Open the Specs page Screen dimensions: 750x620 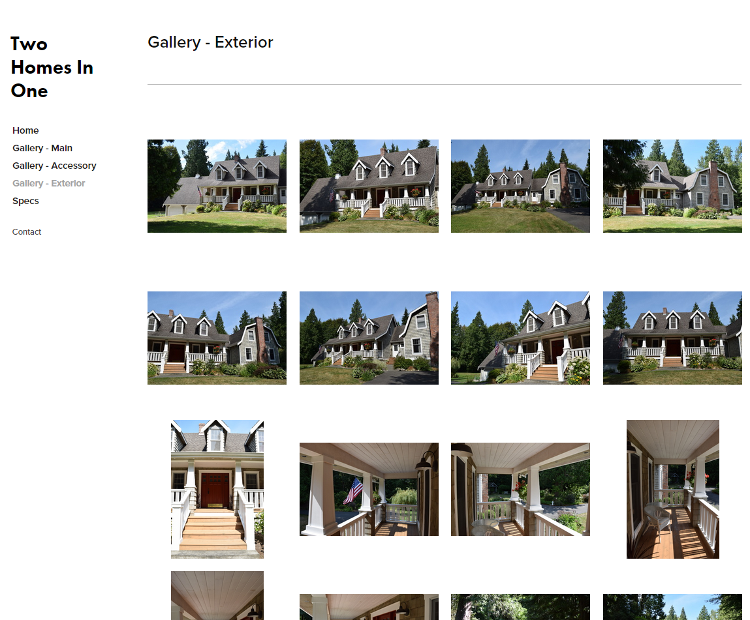point(25,201)
